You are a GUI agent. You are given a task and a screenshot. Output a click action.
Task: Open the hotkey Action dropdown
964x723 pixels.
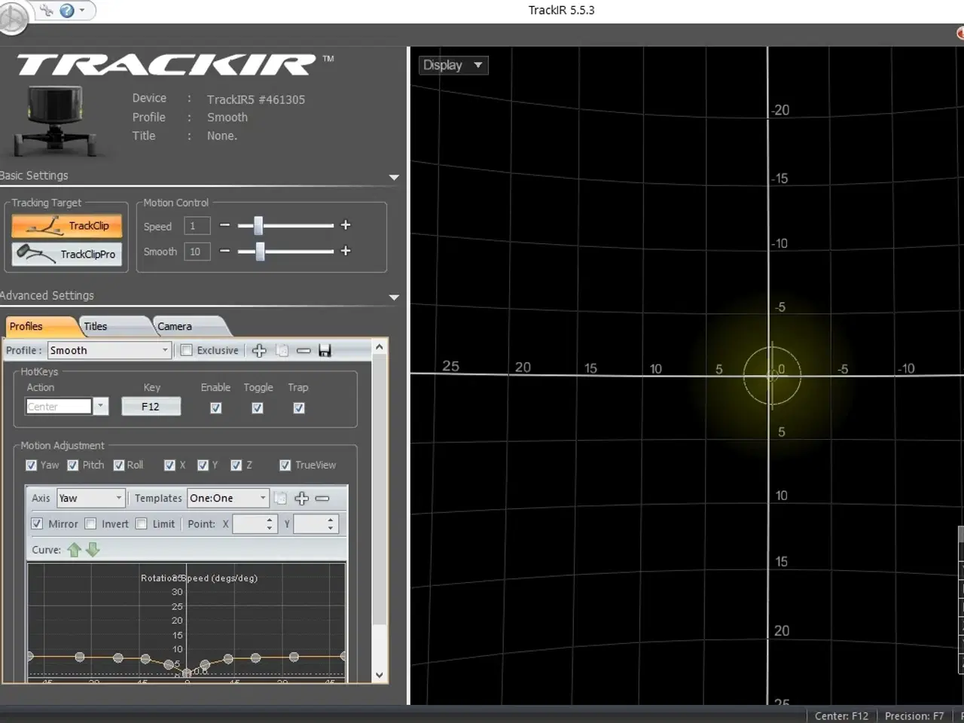(x=100, y=406)
